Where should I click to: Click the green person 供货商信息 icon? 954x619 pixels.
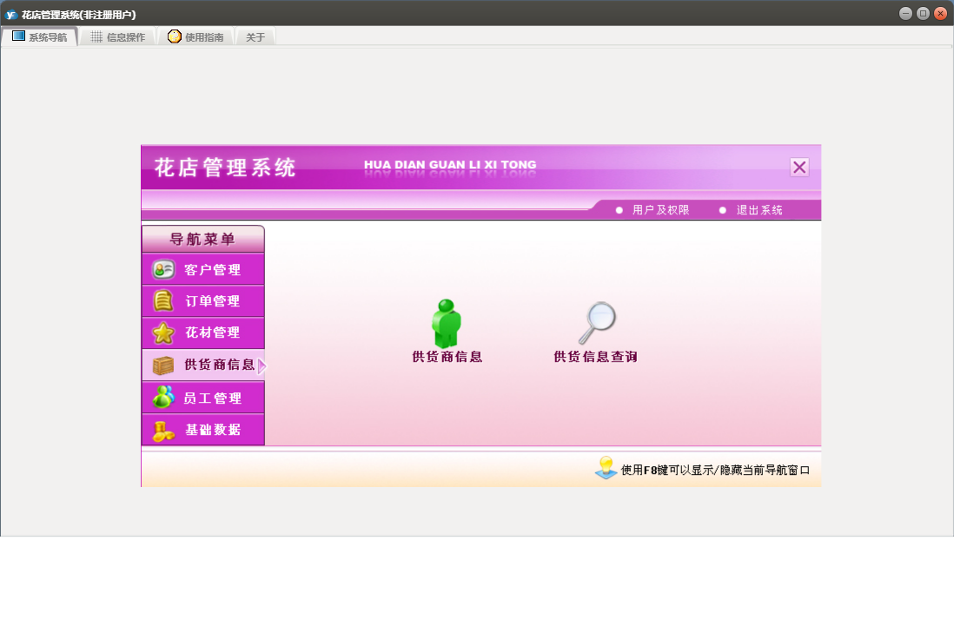pos(447,325)
